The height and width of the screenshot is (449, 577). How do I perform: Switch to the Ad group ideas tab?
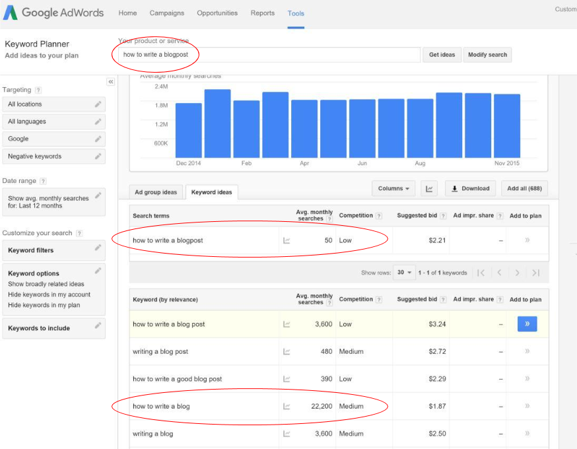click(156, 192)
